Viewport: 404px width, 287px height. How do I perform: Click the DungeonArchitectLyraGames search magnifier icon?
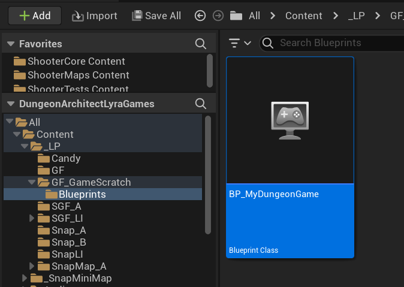(x=201, y=104)
